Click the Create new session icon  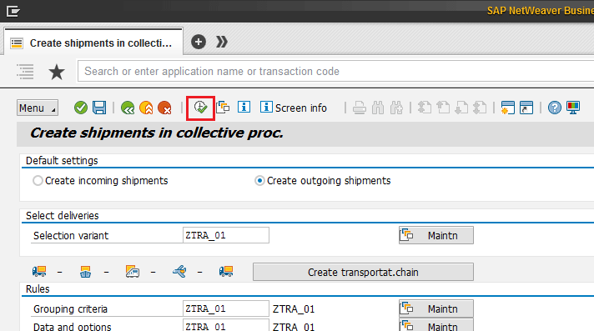[507, 108]
